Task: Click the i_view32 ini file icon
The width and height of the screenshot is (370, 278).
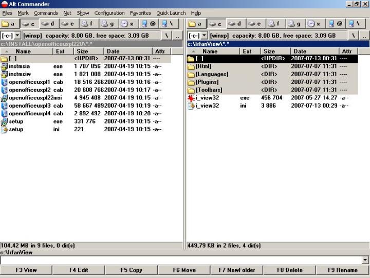Action: click(x=191, y=106)
